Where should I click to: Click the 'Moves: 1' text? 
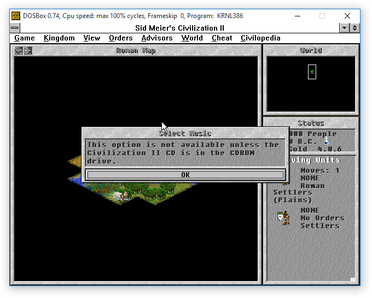click(320, 170)
